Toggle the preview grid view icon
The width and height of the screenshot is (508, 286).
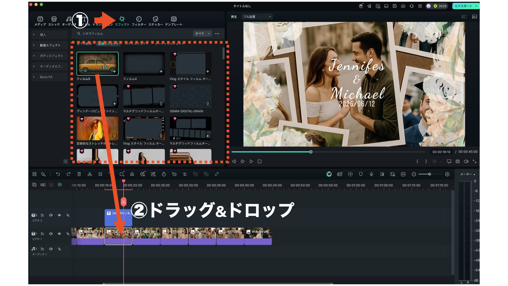(464, 17)
